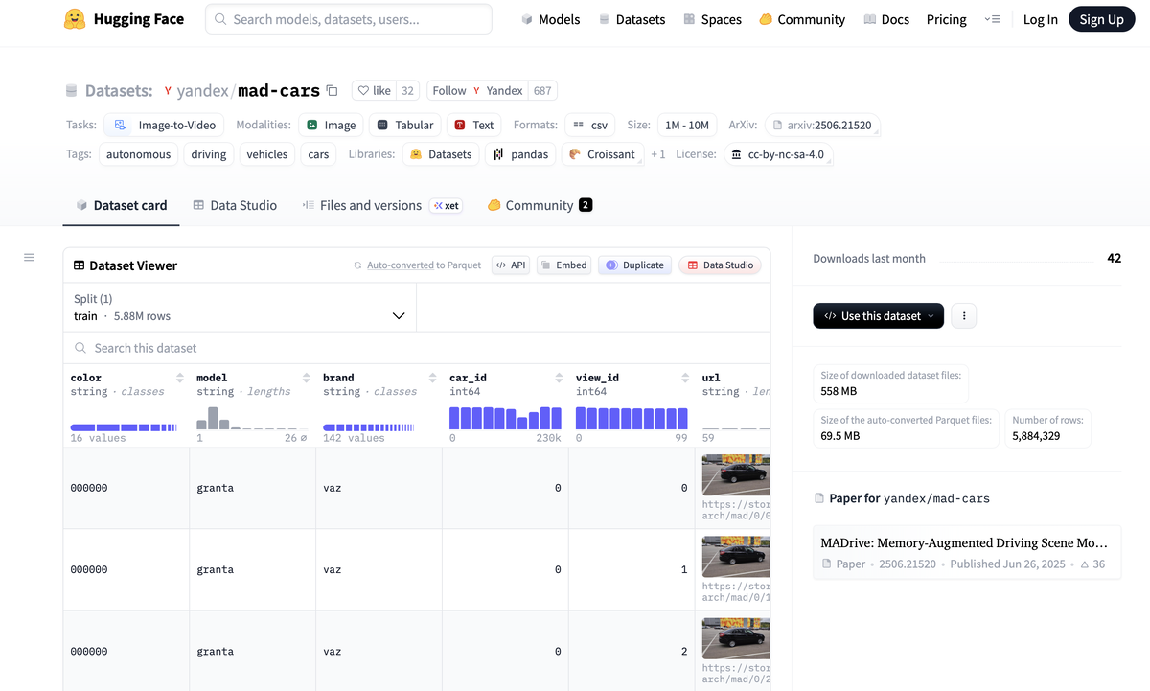The height and width of the screenshot is (691, 1150).
Task: Click Log In link
Action: tap(1040, 19)
